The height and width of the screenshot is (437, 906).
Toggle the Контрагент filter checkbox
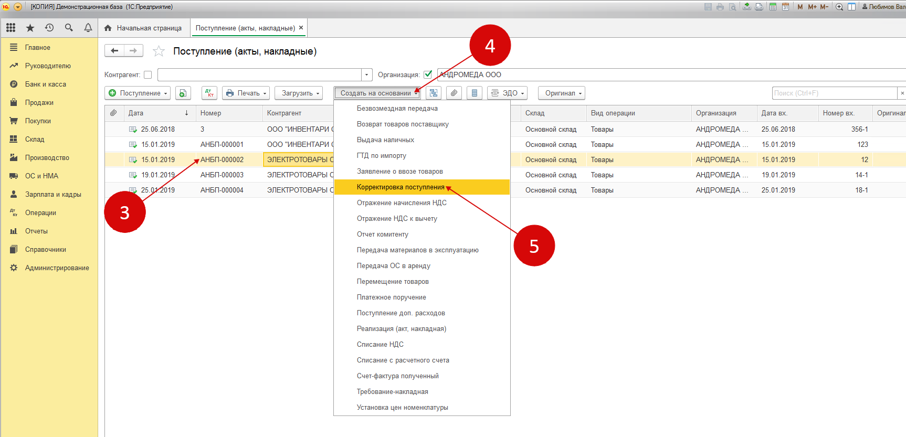[x=148, y=75]
